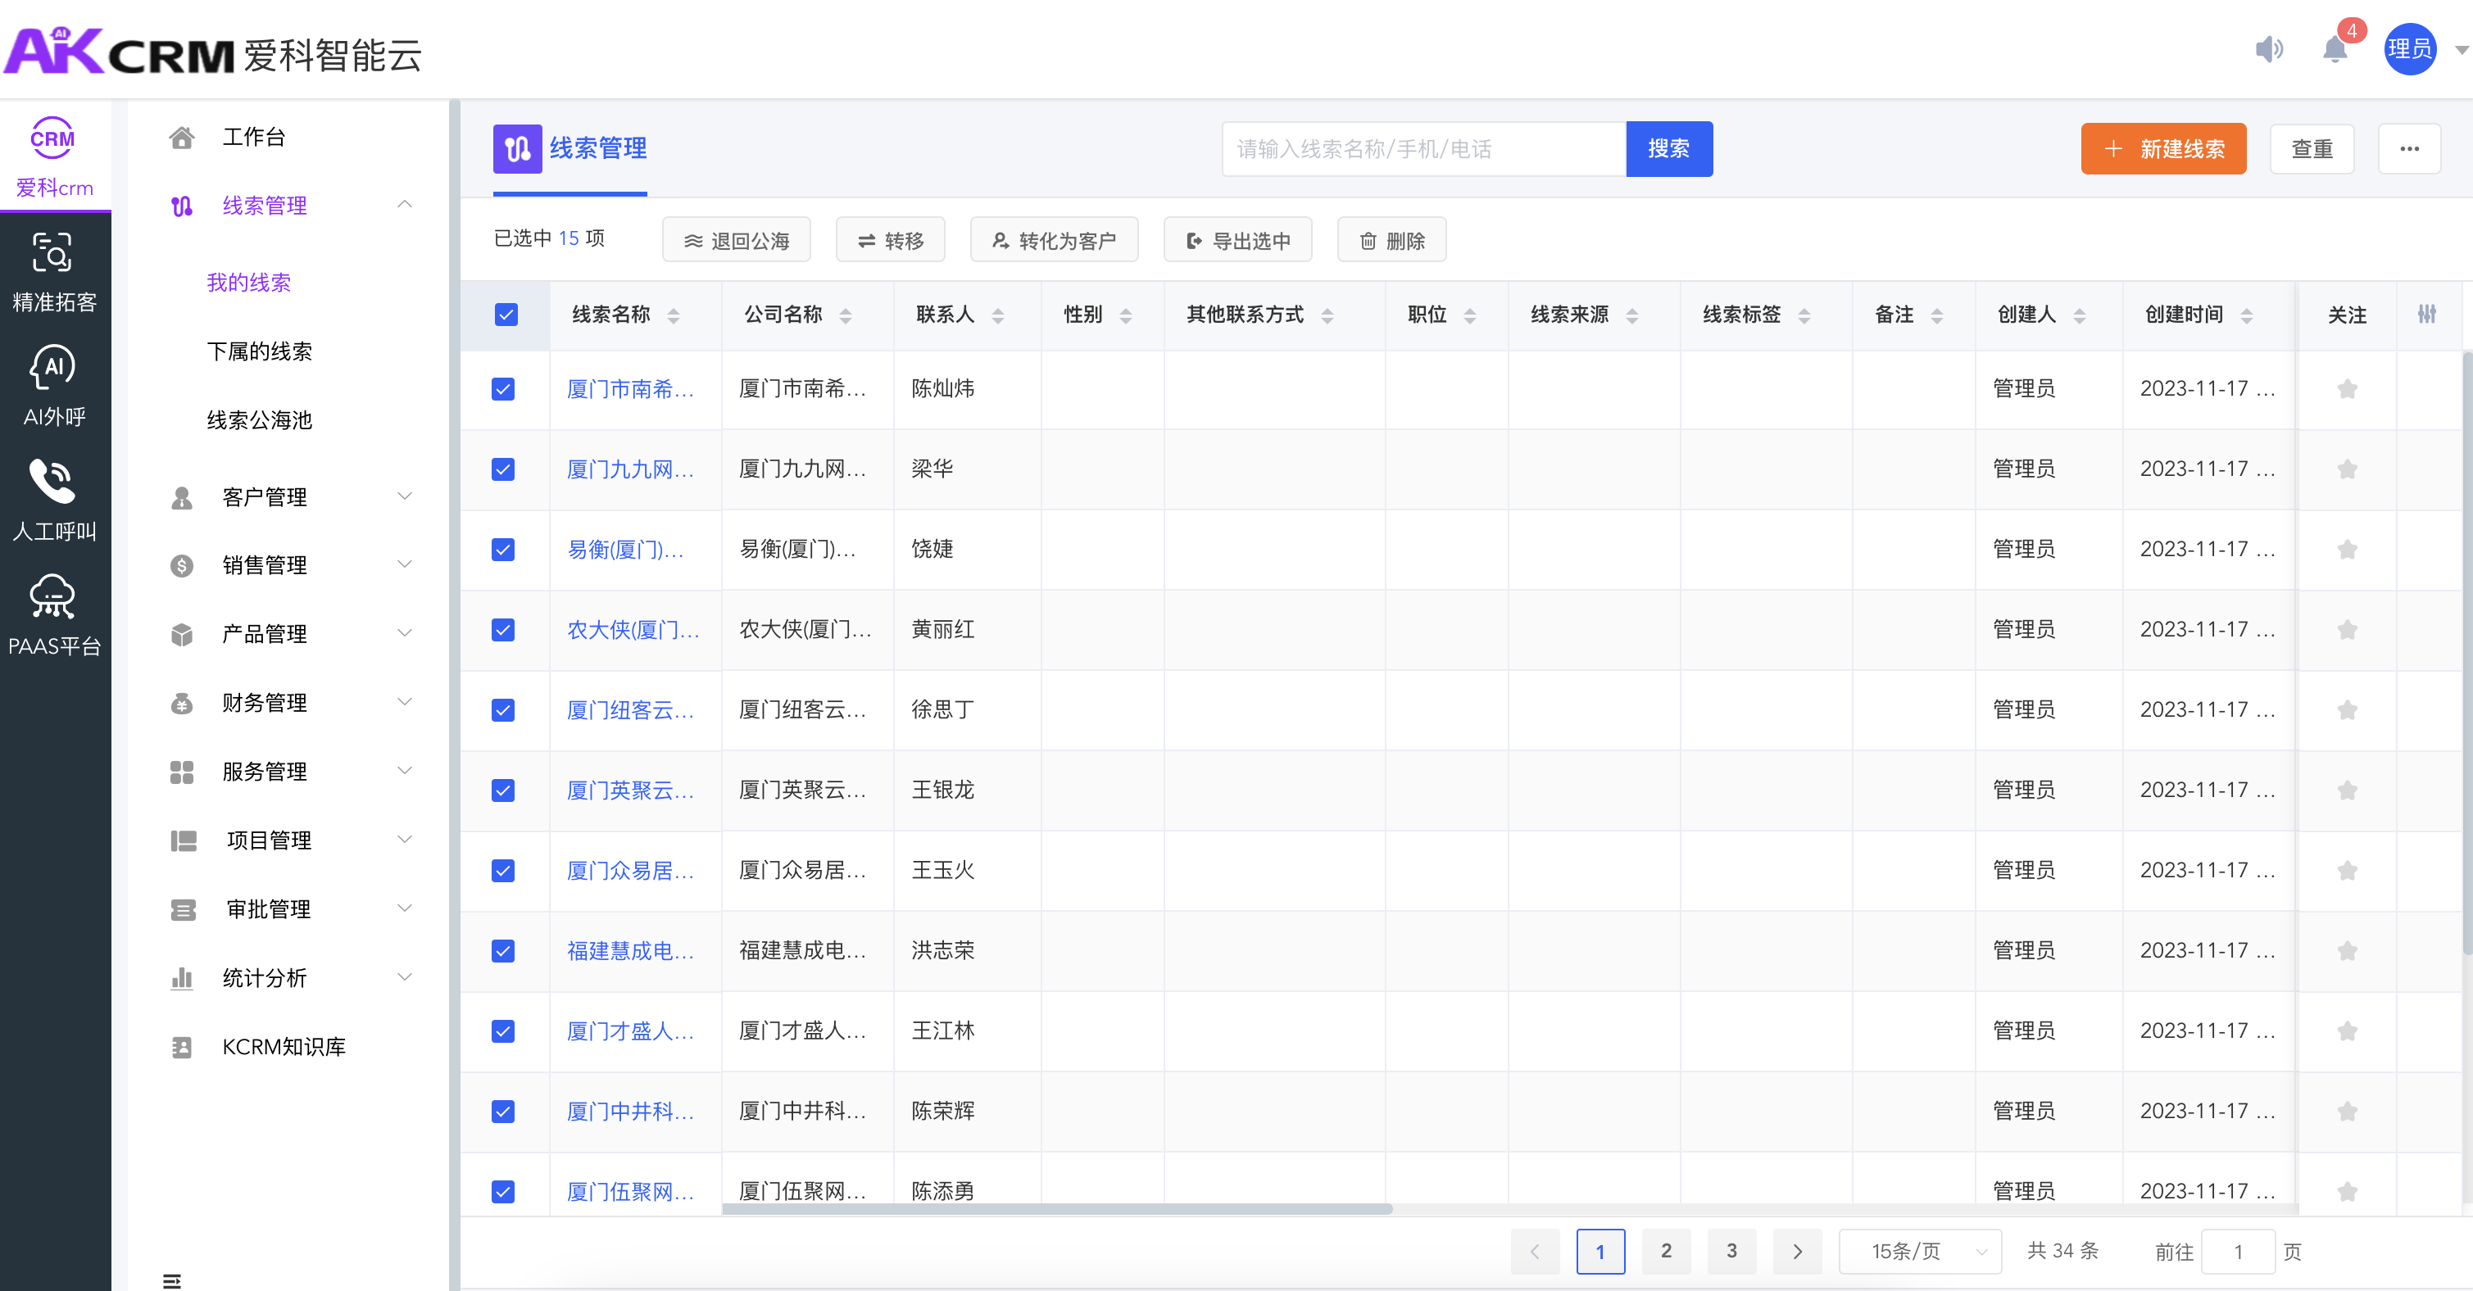Click the speaker sound icon
This screenshot has height=1291, width=2473.
(x=2268, y=49)
